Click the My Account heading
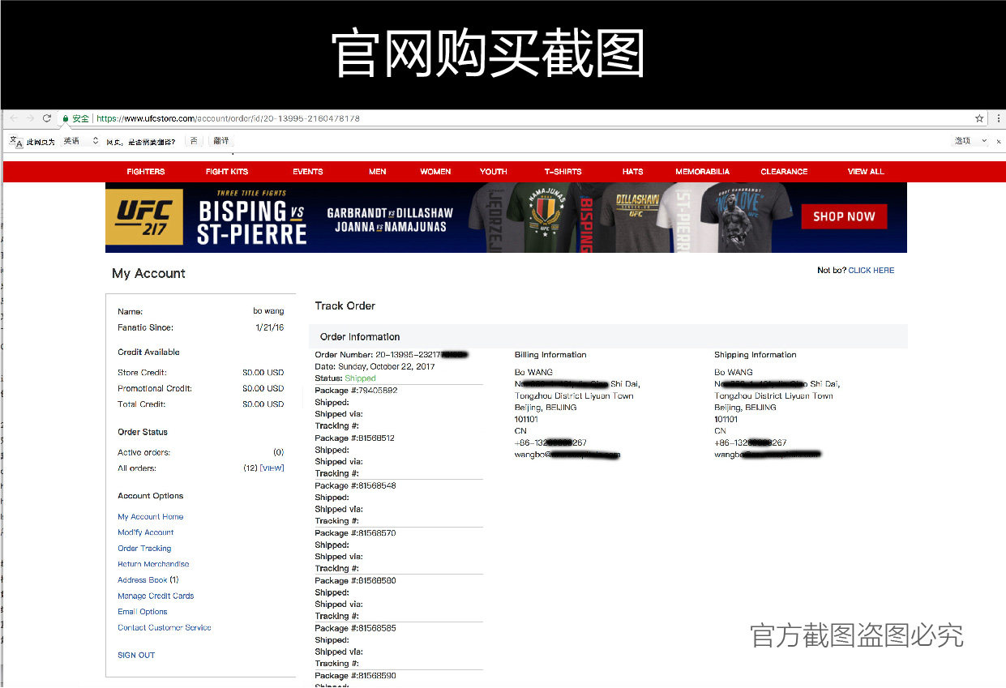Viewport: 1006px width, 688px height. (149, 274)
